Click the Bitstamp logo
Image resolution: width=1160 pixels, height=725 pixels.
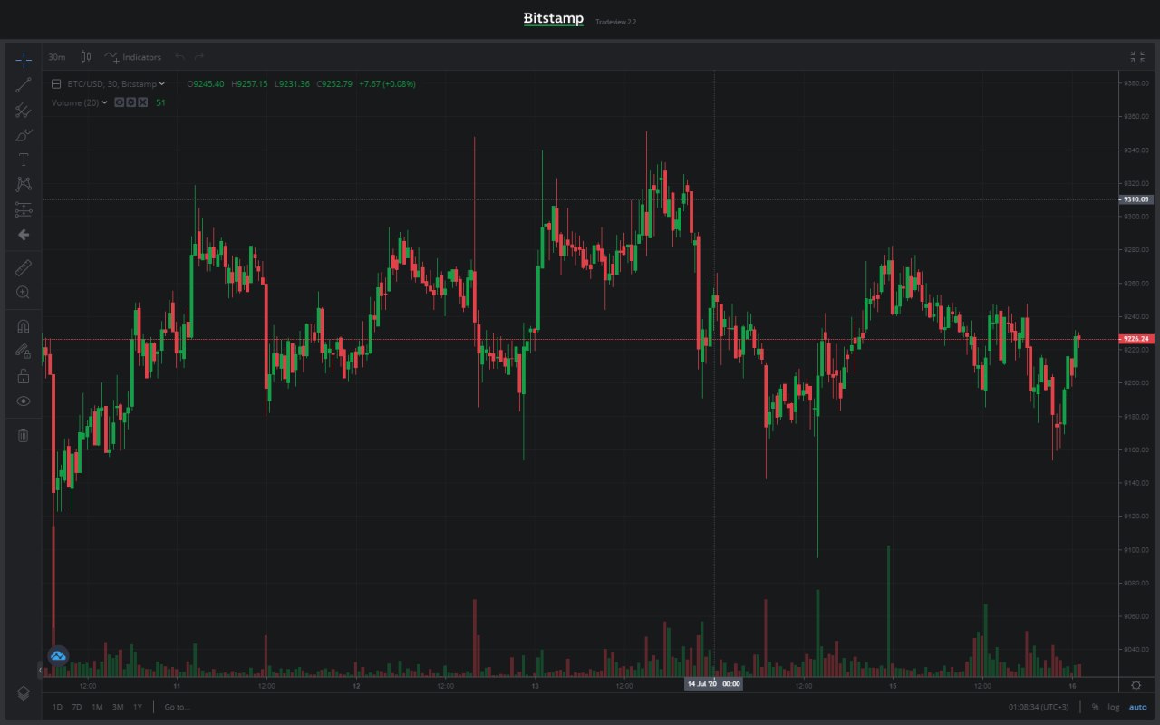(x=554, y=18)
